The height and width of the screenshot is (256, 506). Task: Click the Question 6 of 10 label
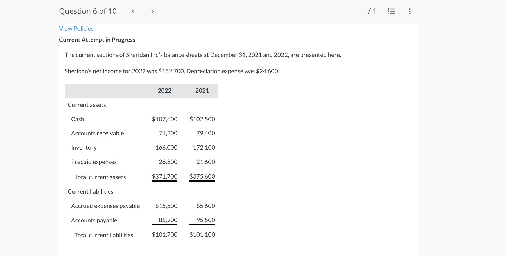[87, 11]
